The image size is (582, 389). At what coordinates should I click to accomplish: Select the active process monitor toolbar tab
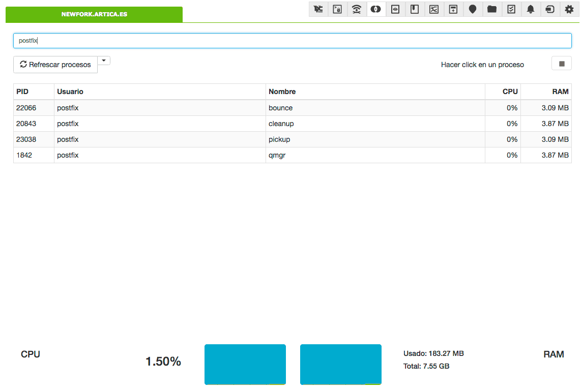[376, 9]
